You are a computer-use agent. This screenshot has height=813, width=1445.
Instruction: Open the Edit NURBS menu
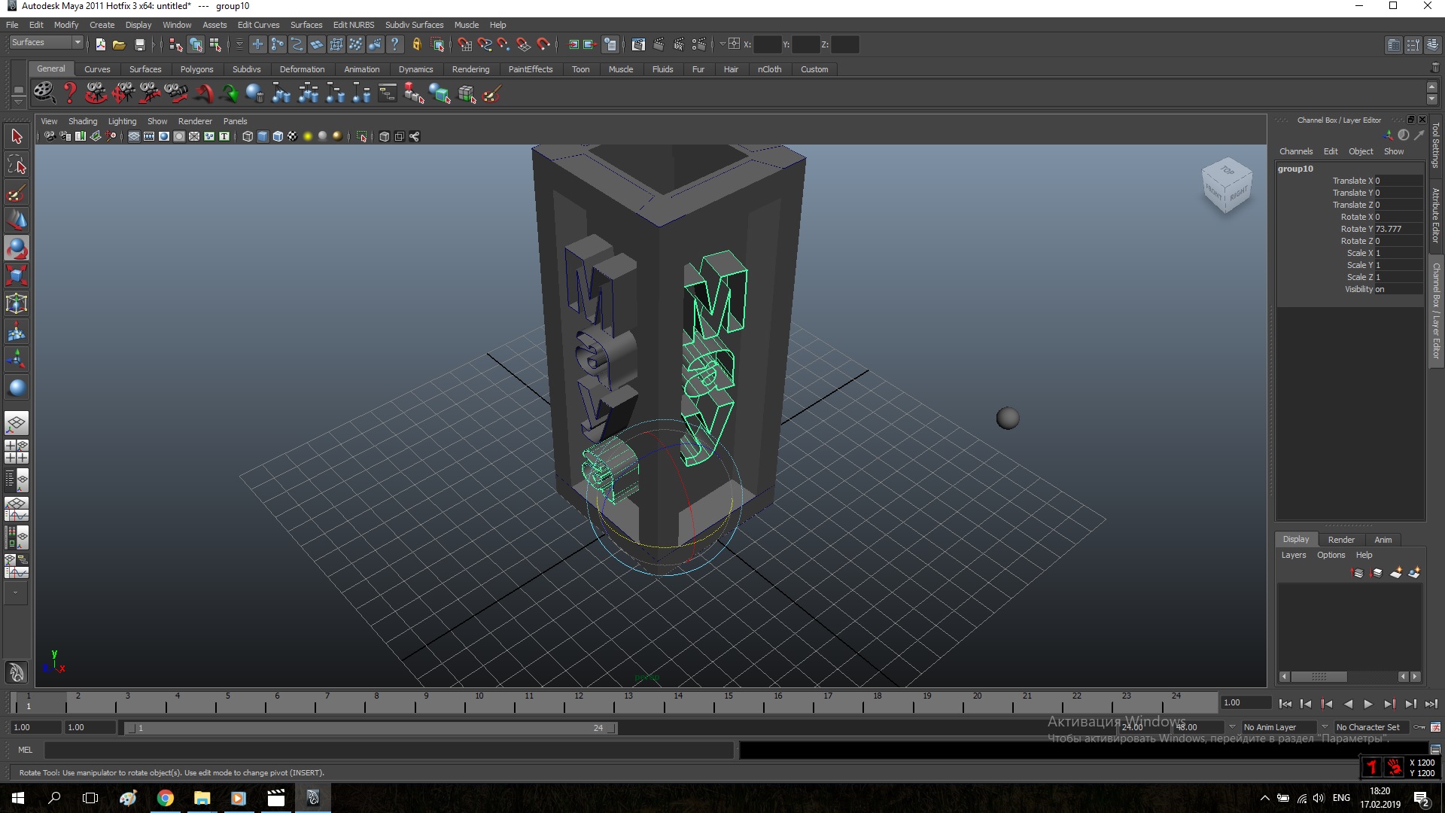coord(353,25)
